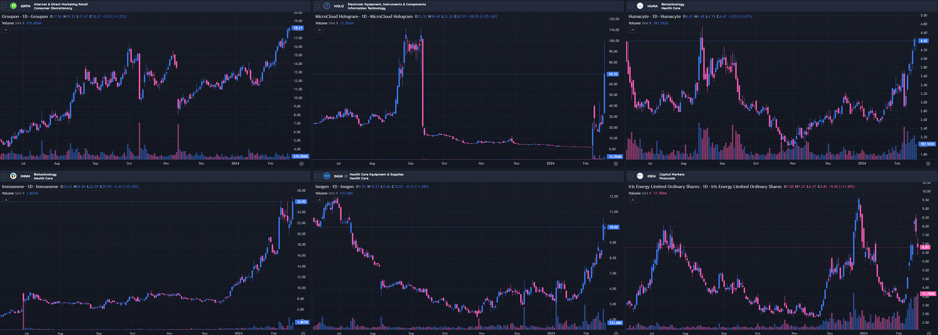Click the MicroCloud Hologram HOLO logo icon
938x335 pixels.
click(x=327, y=6)
